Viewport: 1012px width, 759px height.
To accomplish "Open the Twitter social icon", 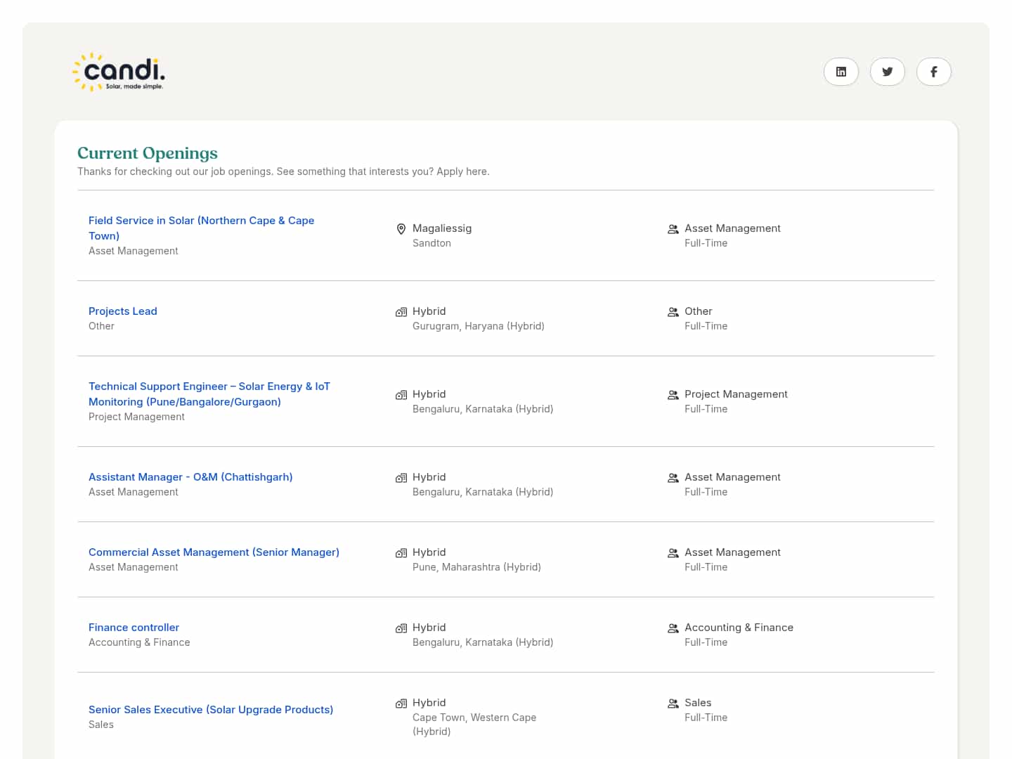I will coord(887,72).
